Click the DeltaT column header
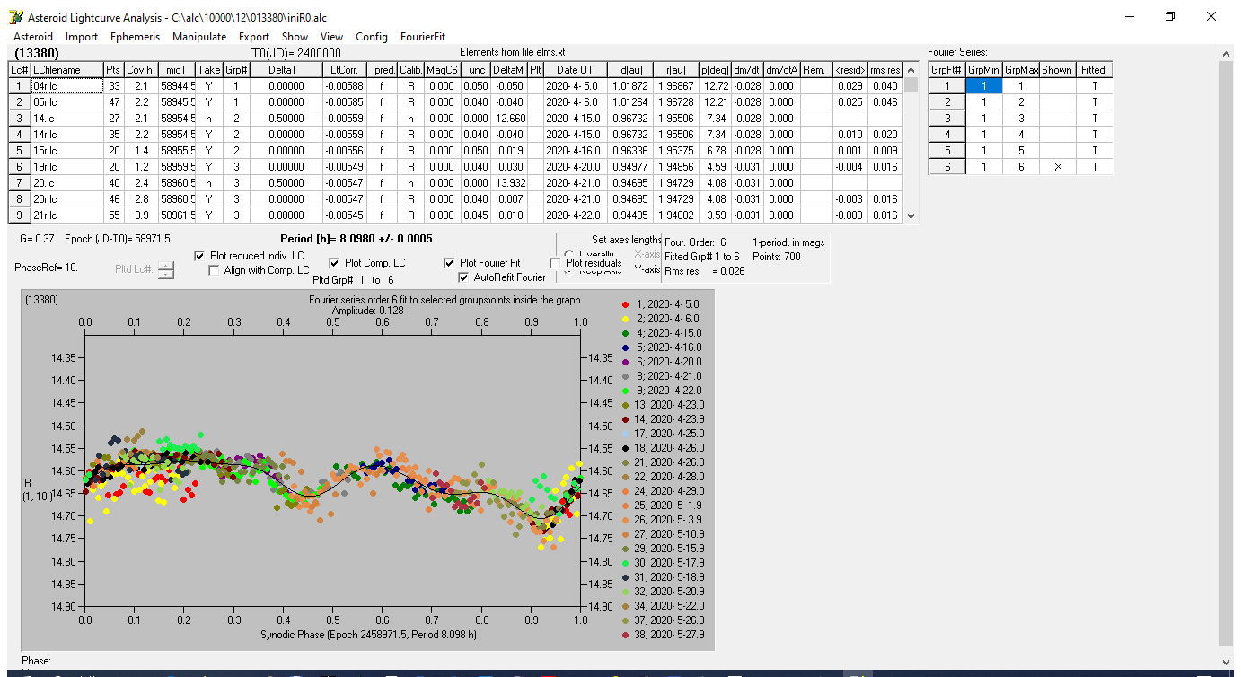The height and width of the screenshot is (677, 1241). pyautogui.click(x=286, y=70)
